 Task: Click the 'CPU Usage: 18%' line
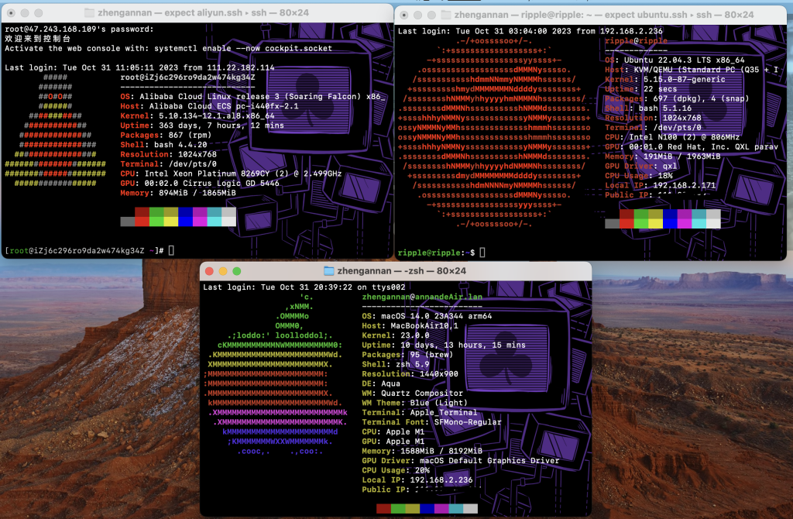coord(639,176)
